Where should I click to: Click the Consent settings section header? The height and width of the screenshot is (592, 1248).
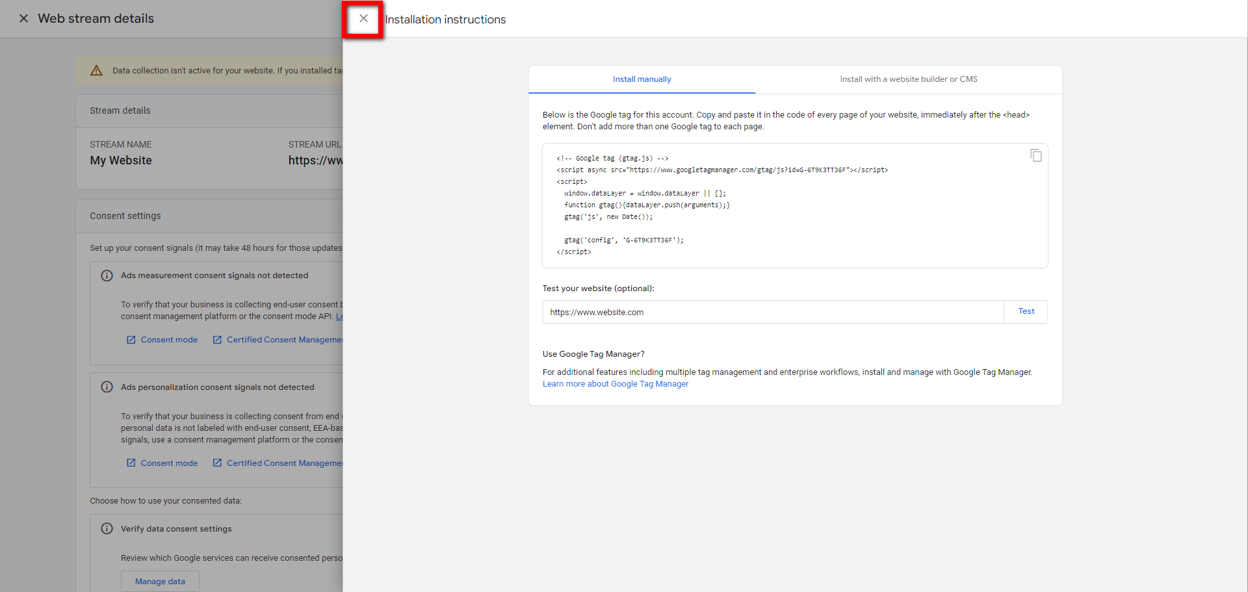(x=125, y=215)
